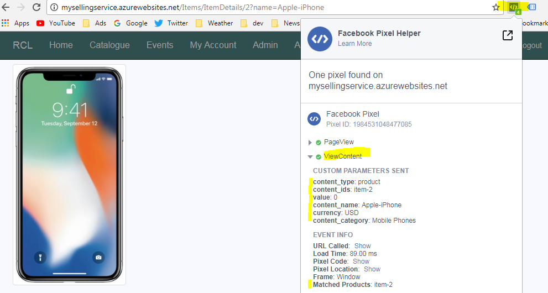Click the Pixel ID 1984531048477085 text
The height and width of the screenshot is (293, 548).
[x=369, y=124]
